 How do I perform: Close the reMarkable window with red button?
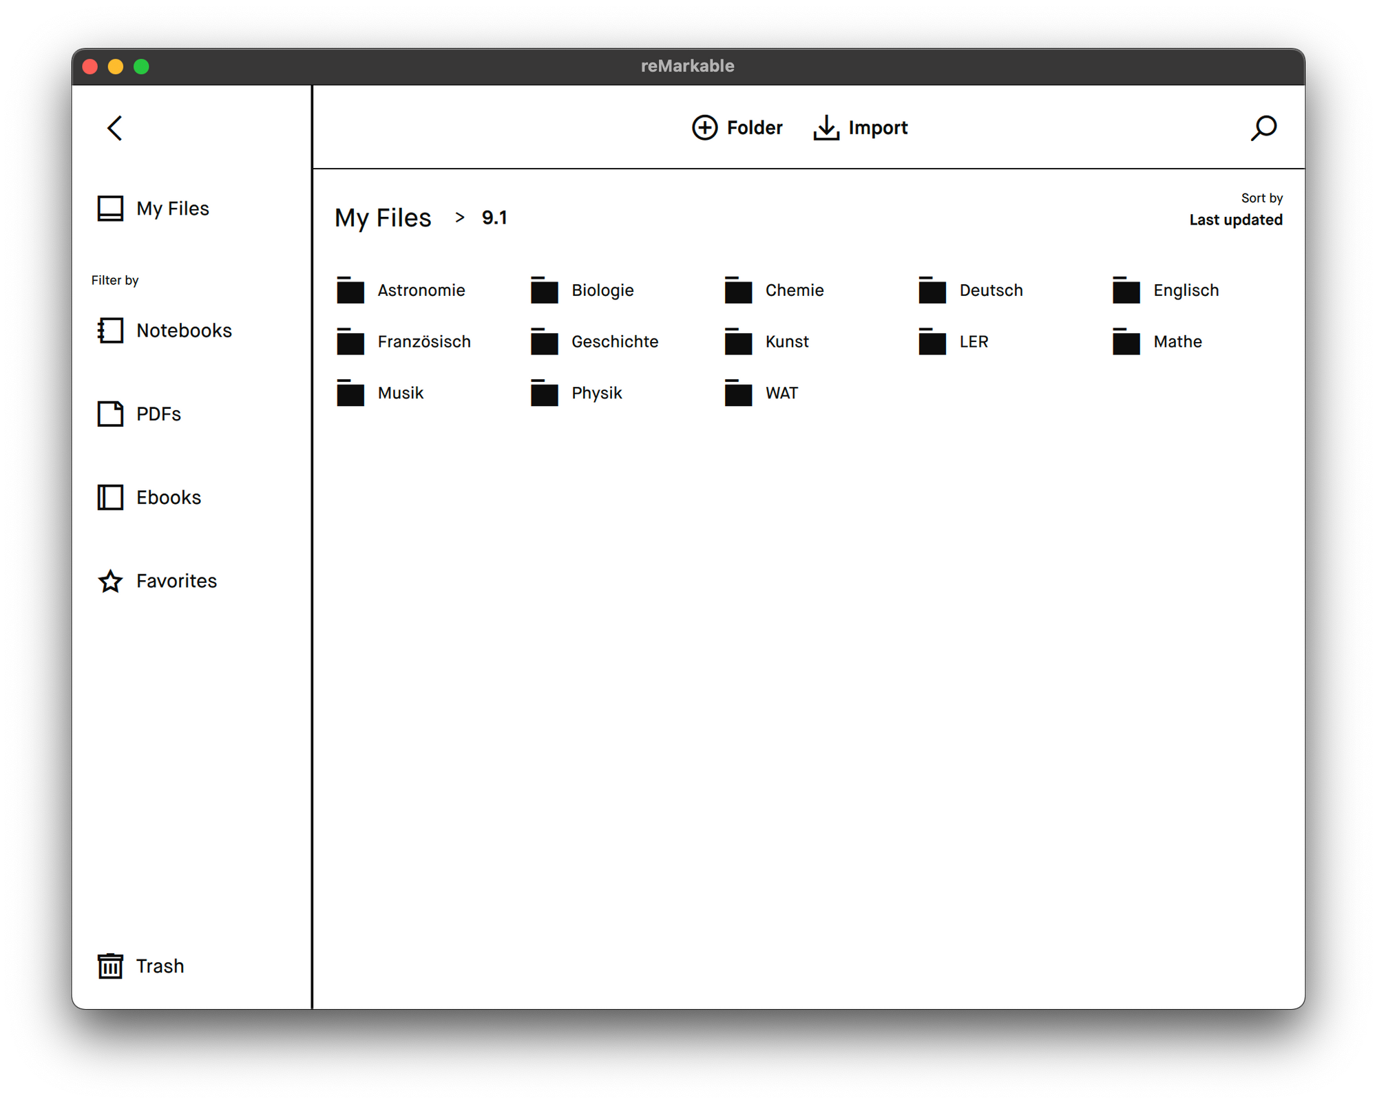pos(90,66)
